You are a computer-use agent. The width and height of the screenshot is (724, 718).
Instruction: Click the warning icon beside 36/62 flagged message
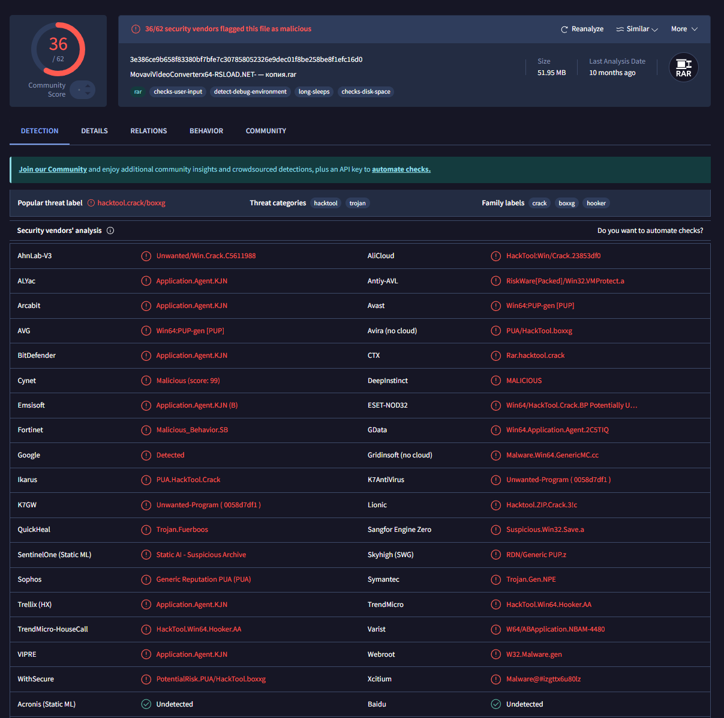click(x=136, y=29)
